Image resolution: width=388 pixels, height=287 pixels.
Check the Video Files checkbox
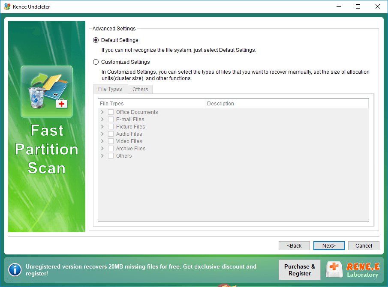coord(111,141)
